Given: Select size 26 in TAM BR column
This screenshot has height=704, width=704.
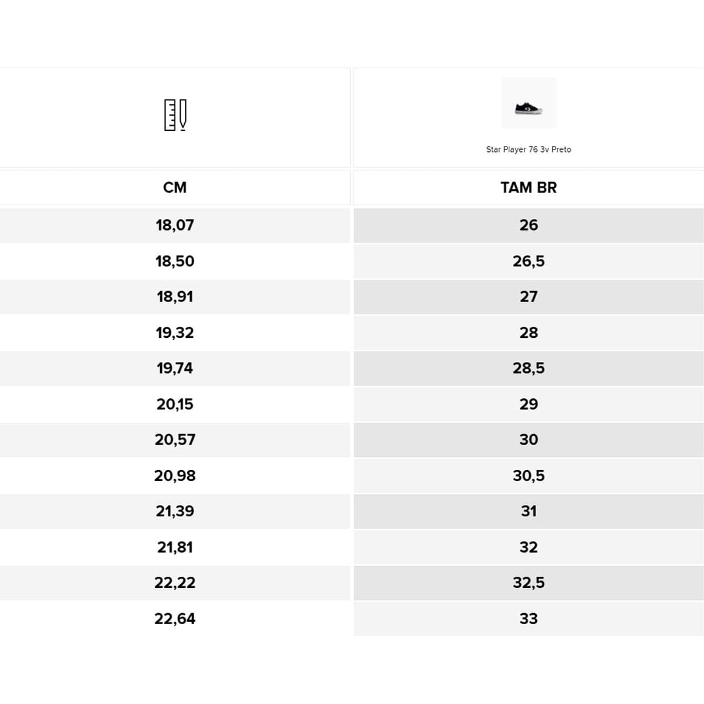Looking at the screenshot, I should pos(529,225).
